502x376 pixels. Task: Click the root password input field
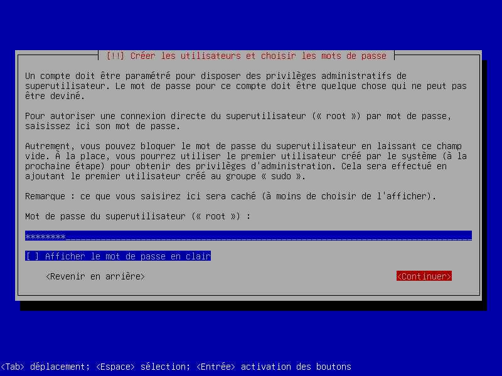(x=248, y=236)
